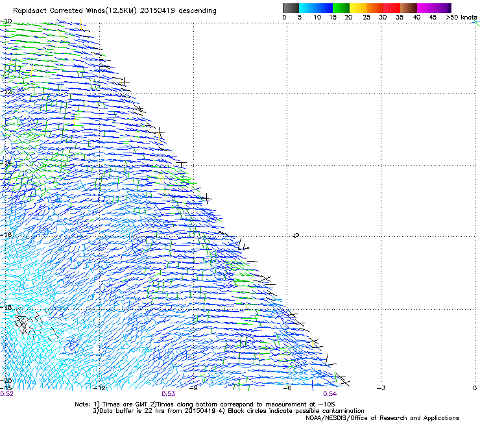Click the bottom-axis longitude label '-9'

(x=193, y=388)
